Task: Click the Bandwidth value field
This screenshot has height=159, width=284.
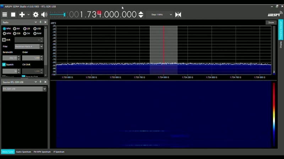Action: (x=10, y=58)
